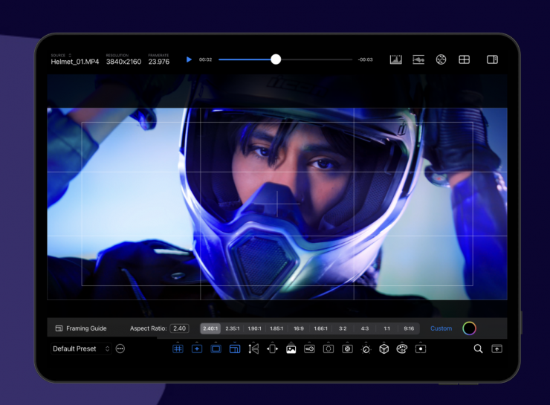The image size is (550, 405).
Task: Toggle the grid overlay tool
Action: 178,349
